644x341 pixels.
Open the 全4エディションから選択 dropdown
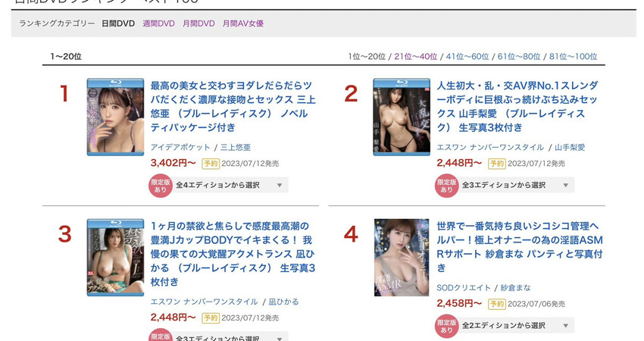(230, 185)
